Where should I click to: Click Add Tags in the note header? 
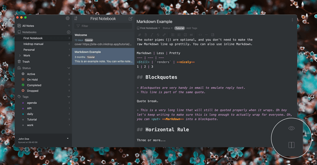[192, 28]
